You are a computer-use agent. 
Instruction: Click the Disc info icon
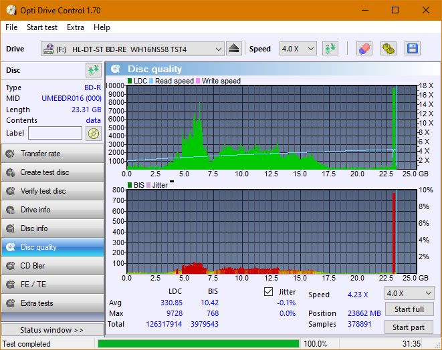[x=11, y=228]
